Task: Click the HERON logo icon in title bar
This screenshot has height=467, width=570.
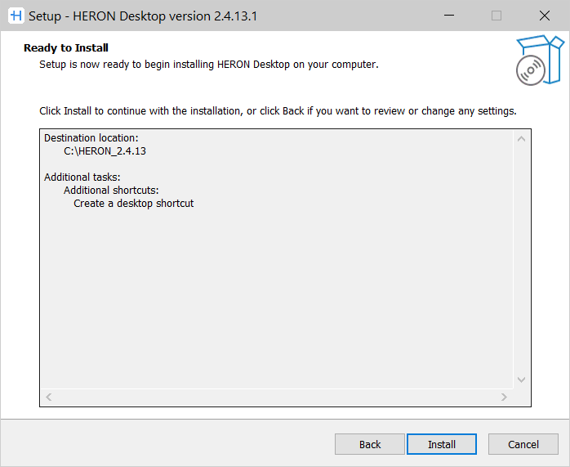Action: click(x=15, y=16)
